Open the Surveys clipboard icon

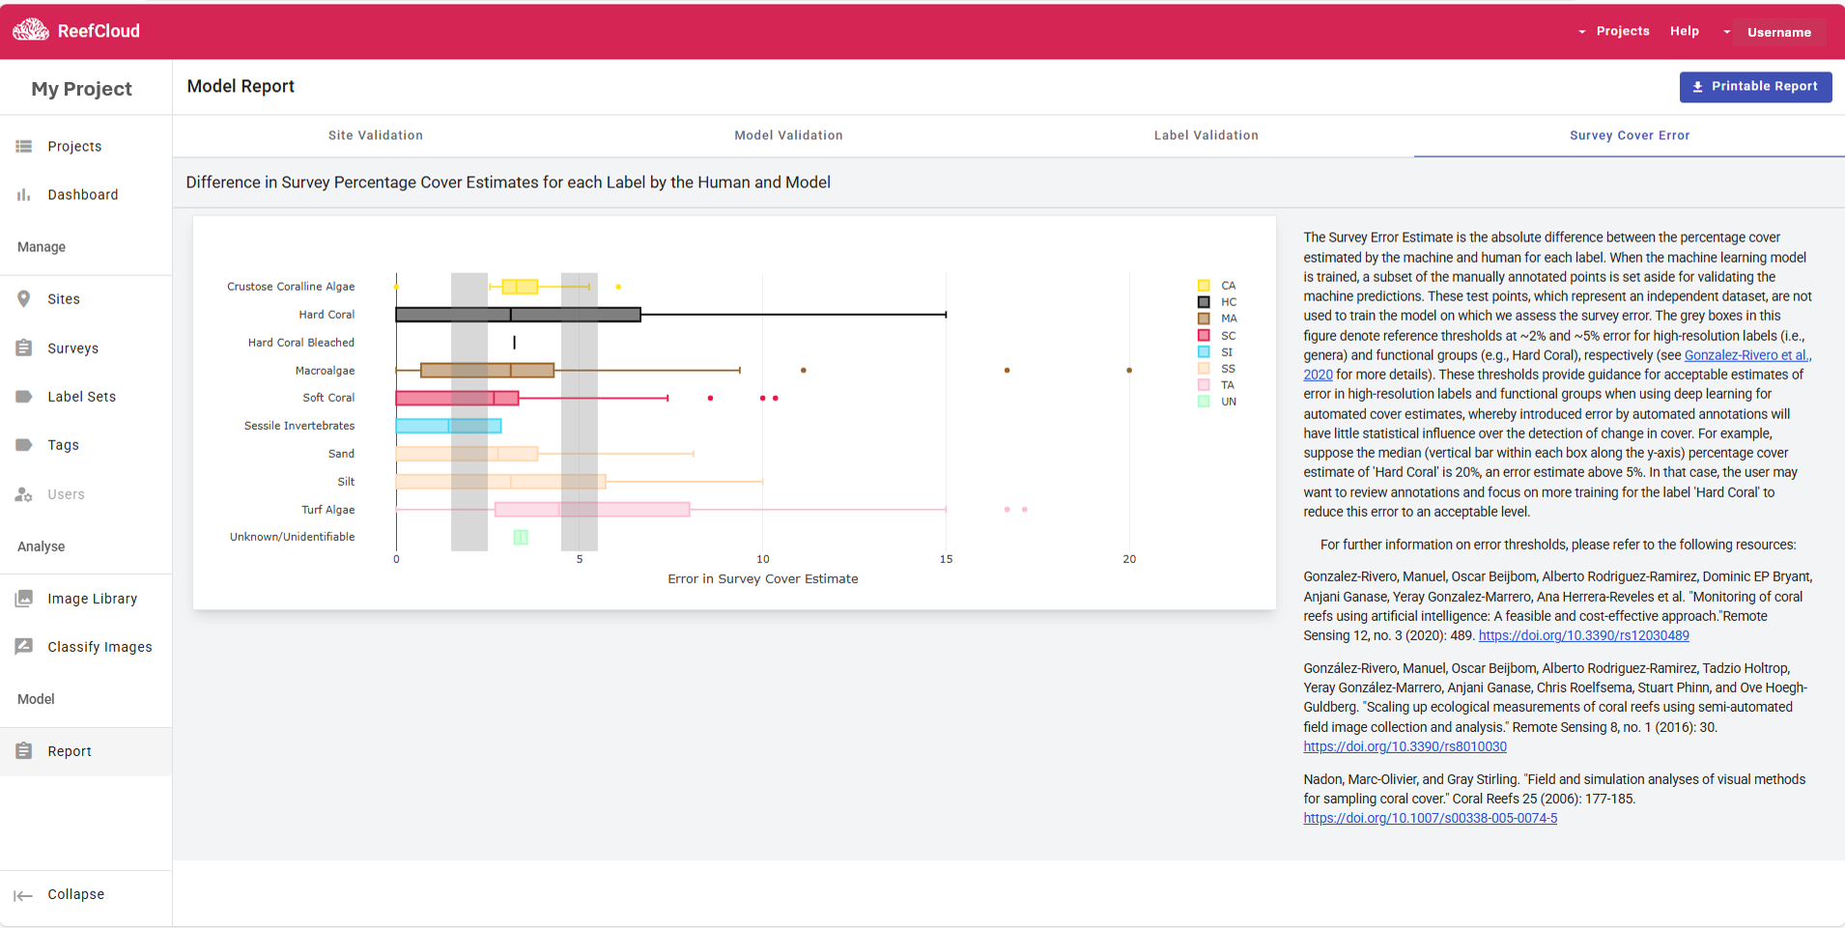tap(24, 348)
